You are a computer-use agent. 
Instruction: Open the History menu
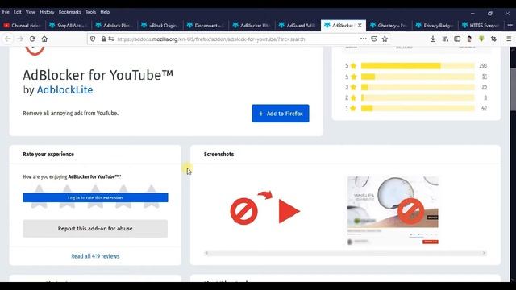click(x=47, y=12)
